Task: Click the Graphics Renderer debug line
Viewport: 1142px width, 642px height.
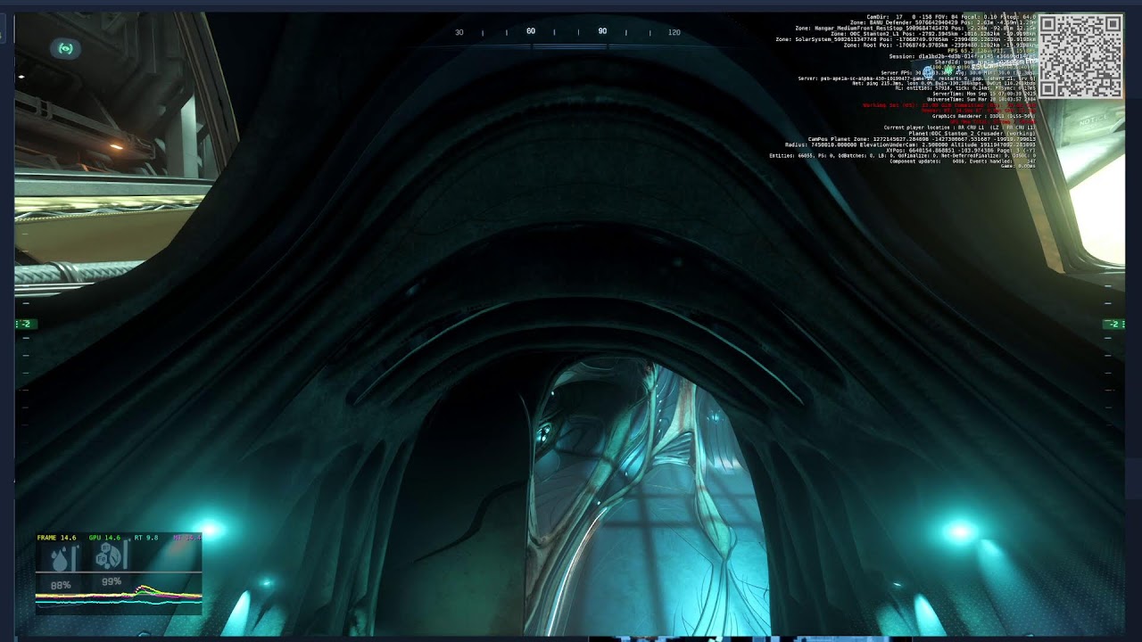Action: pos(984,116)
